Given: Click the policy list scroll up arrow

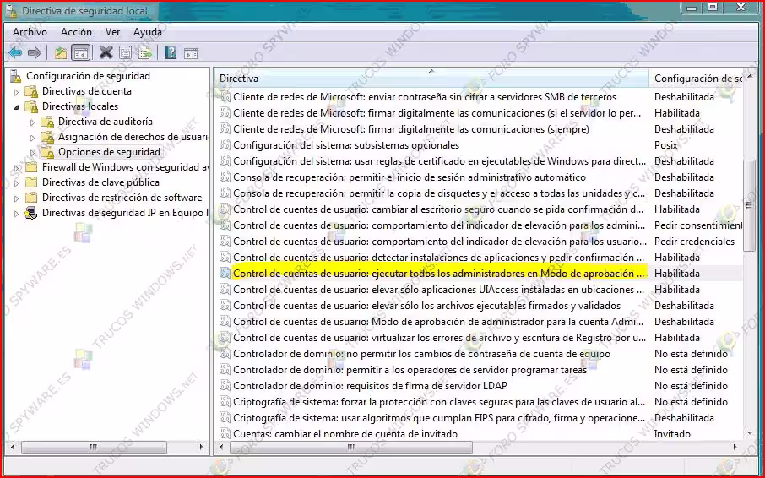Looking at the screenshot, I should click(x=750, y=77).
